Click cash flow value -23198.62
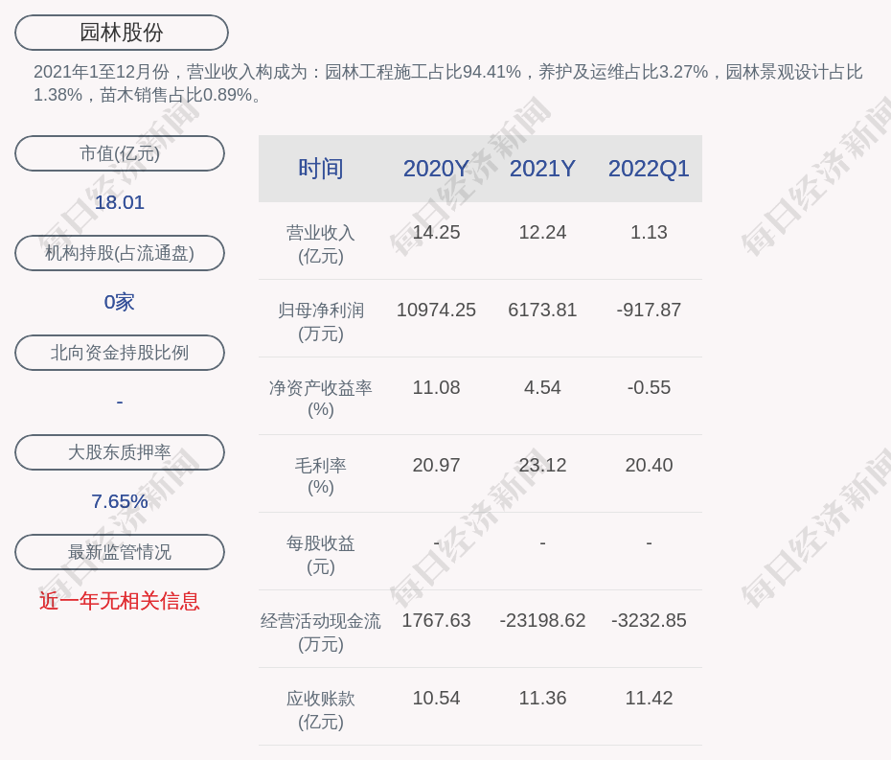Screen dimensions: 891x760 [x=542, y=620]
